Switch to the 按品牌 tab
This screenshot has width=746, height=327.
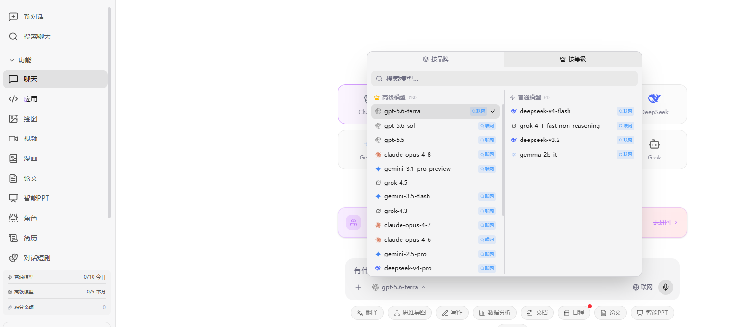(x=436, y=59)
